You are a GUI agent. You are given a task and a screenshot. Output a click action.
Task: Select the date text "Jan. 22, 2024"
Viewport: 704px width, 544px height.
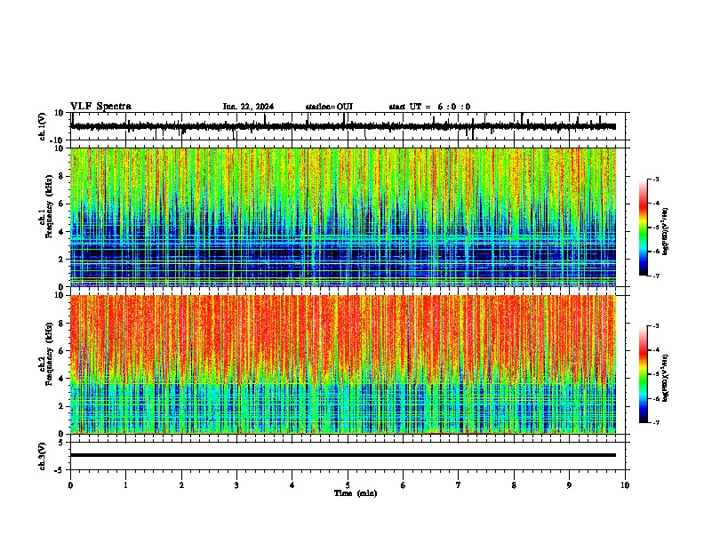click(248, 107)
